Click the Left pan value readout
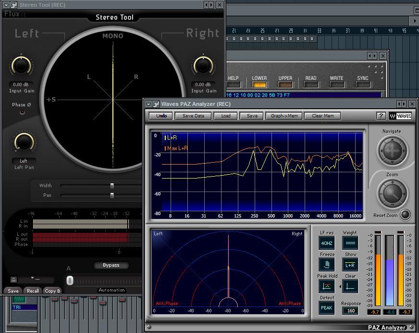The width and height of the screenshot is (419, 333). (24, 161)
